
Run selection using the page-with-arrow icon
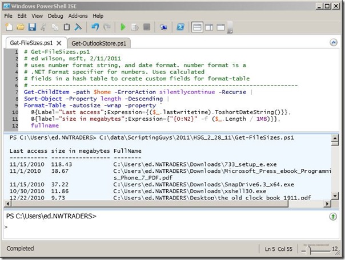tap(135, 27)
